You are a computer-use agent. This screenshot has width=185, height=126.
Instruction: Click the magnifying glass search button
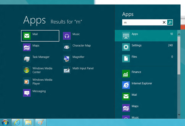tap(170, 22)
